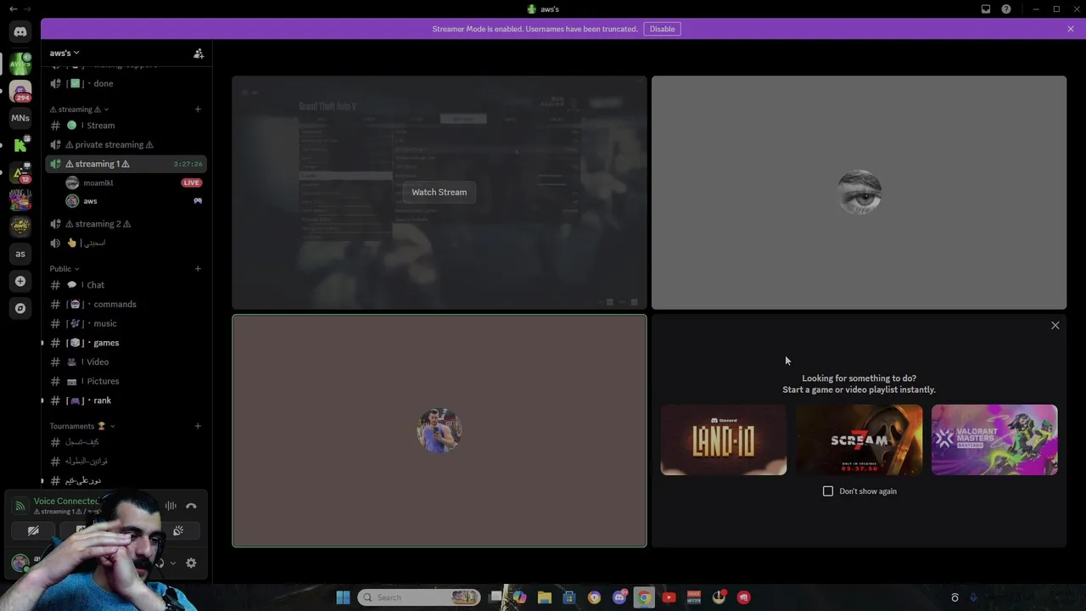Open the commands channel
Screen dimensions: 1086x611
126,304
